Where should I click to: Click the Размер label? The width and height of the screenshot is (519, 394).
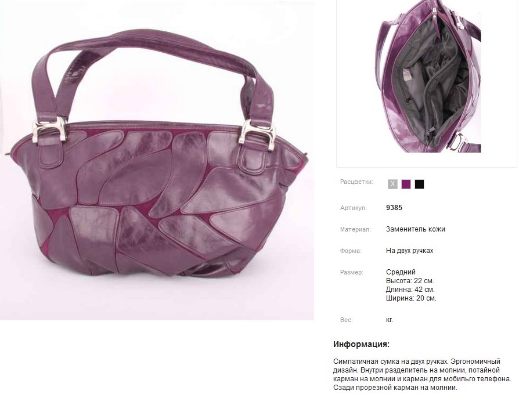pos(352,273)
